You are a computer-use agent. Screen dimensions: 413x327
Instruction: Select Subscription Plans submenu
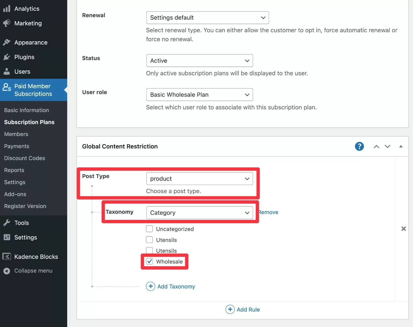tap(29, 122)
